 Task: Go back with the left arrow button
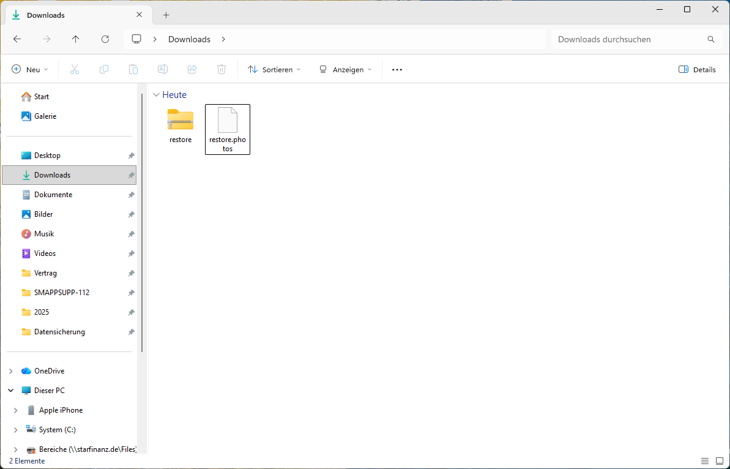17,39
